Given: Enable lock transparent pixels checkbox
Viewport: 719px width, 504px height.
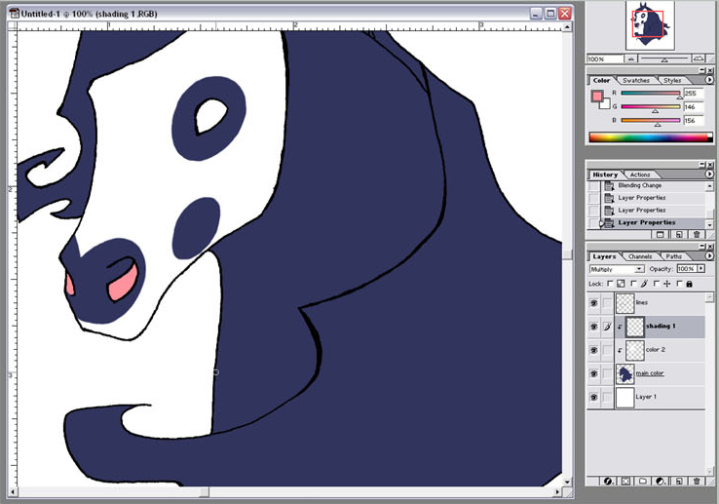Looking at the screenshot, I should (610, 284).
